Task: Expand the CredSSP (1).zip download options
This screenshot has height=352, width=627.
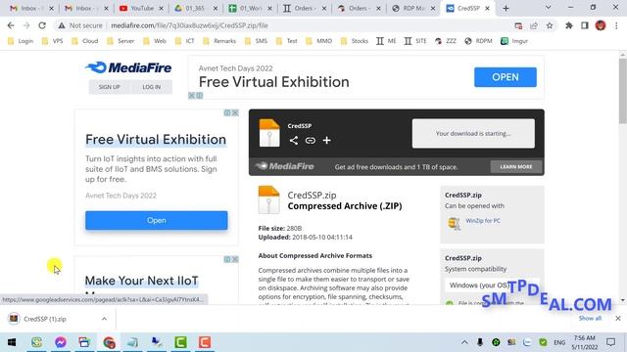Action: pos(104,319)
